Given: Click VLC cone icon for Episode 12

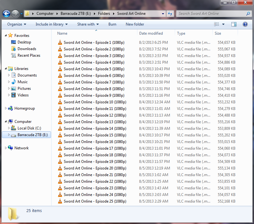Looking at the screenshot, I should tap(60, 115).
